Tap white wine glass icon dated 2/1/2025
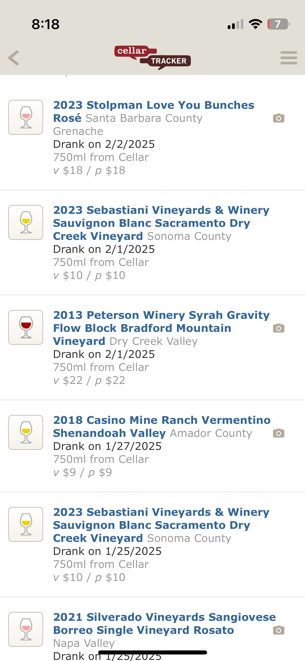Viewport: 305px width, 661px height. click(26, 223)
